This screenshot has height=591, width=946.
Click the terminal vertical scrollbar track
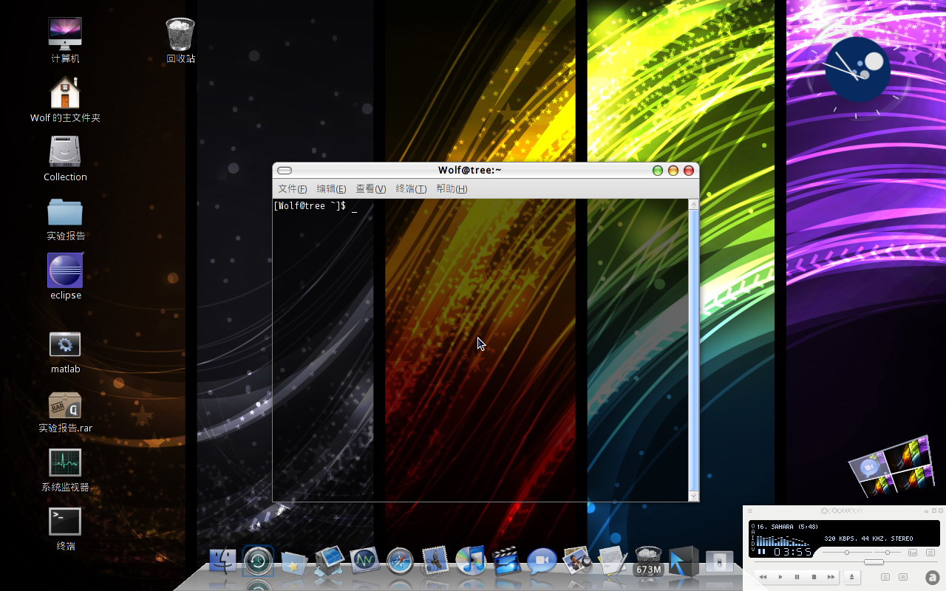[693, 349]
